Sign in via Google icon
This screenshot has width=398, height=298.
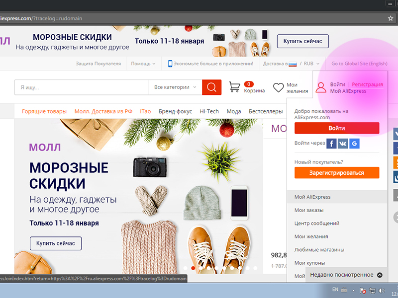click(354, 144)
